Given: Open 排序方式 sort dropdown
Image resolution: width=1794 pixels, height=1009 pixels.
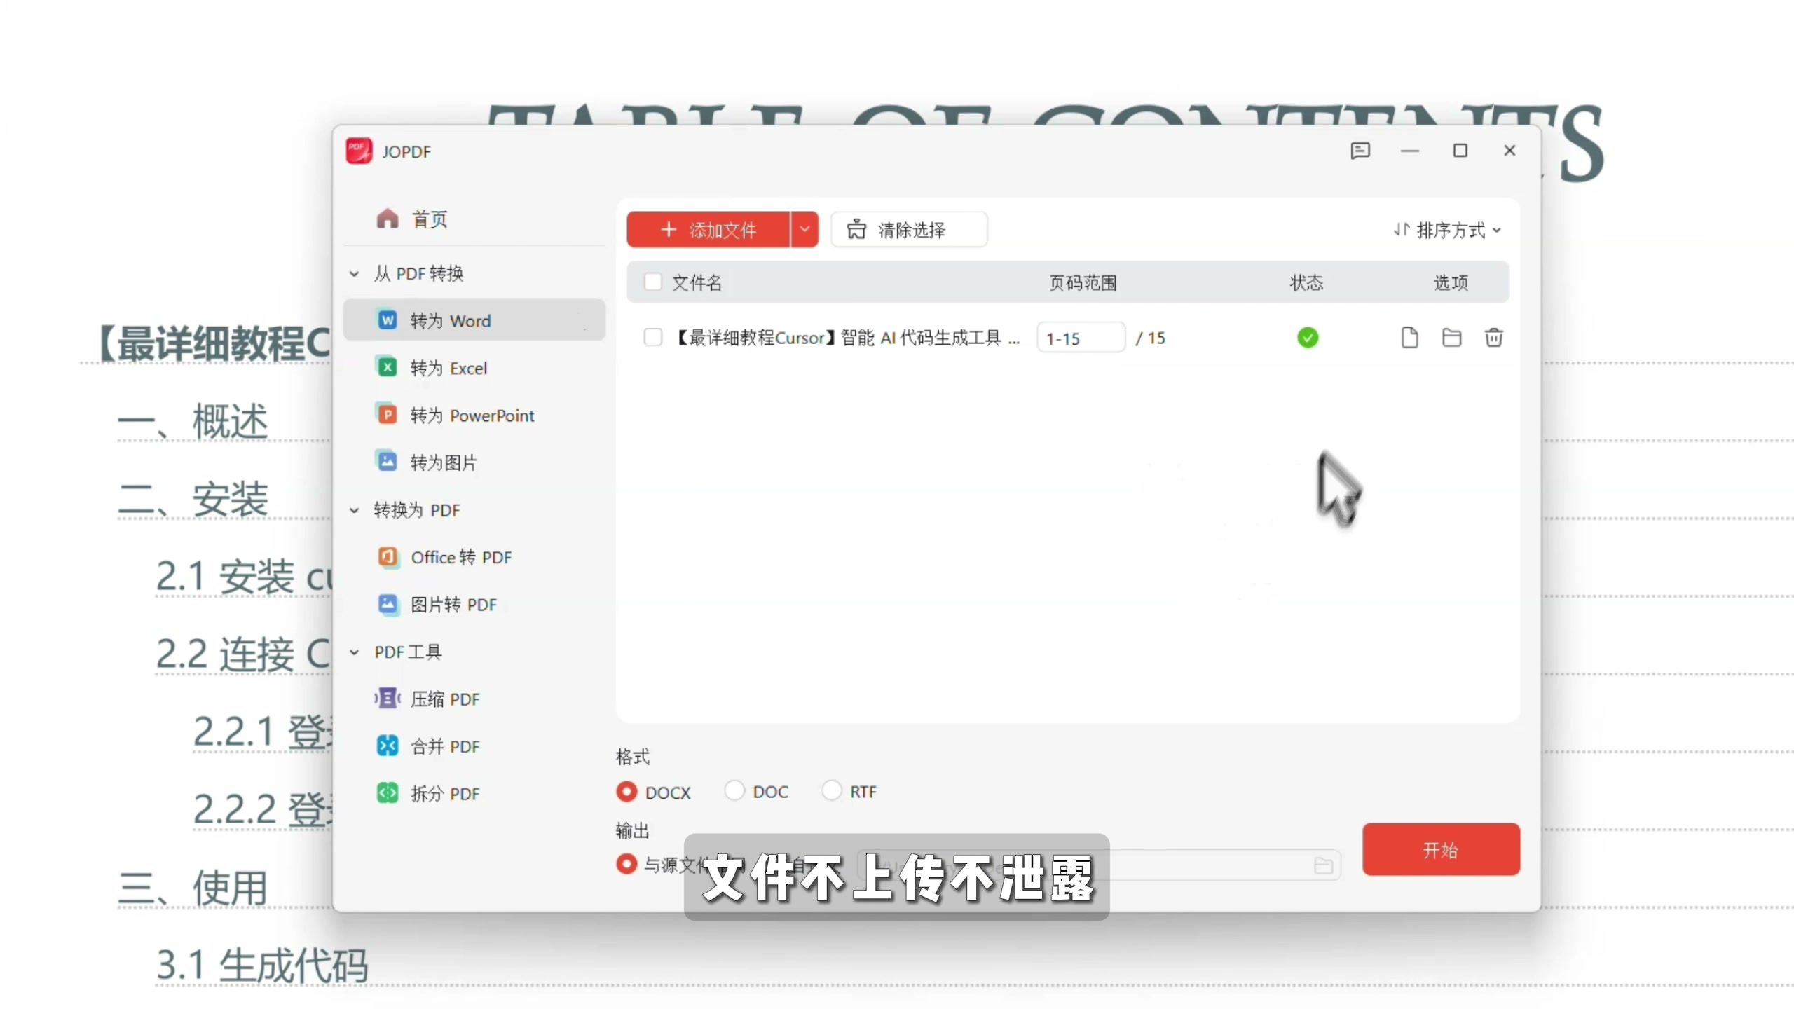Looking at the screenshot, I should coord(1447,230).
